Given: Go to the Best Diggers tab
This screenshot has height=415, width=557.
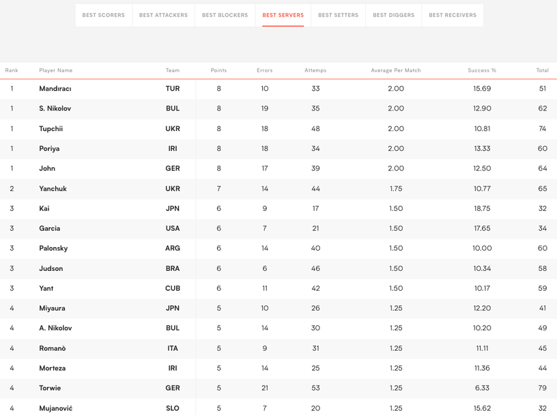Looking at the screenshot, I should click(393, 15).
